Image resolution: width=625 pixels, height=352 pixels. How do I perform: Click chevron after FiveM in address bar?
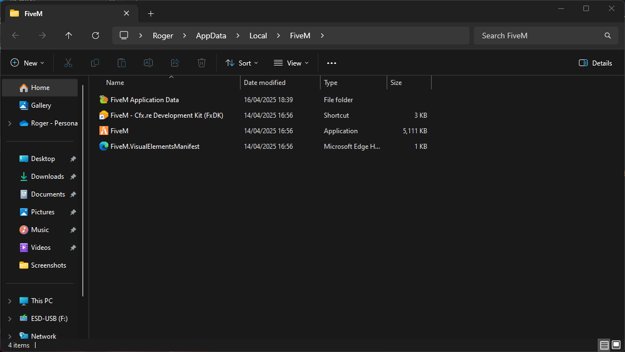pos(322,36)
